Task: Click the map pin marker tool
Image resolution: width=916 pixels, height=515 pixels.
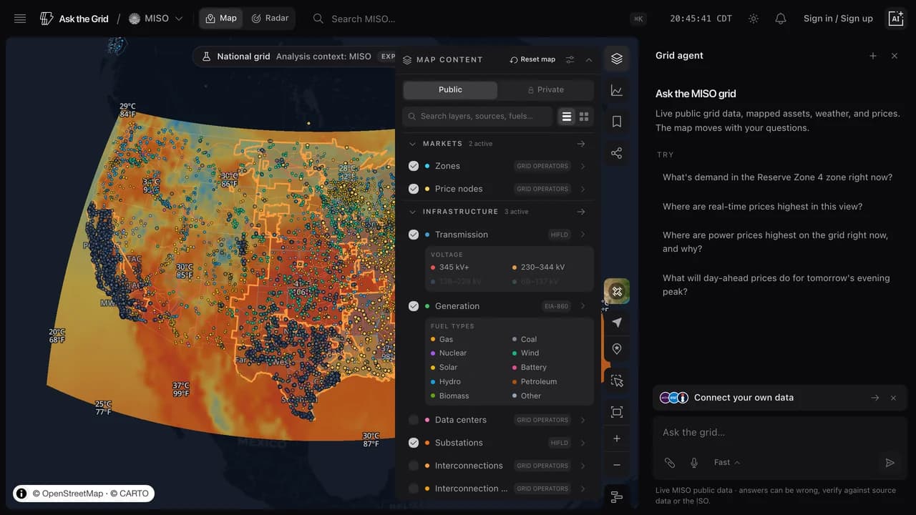Action: [617, 349]
